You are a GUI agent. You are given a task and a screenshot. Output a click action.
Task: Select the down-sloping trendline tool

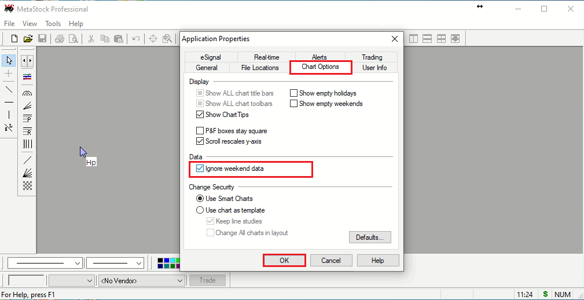tap(9, 89)
